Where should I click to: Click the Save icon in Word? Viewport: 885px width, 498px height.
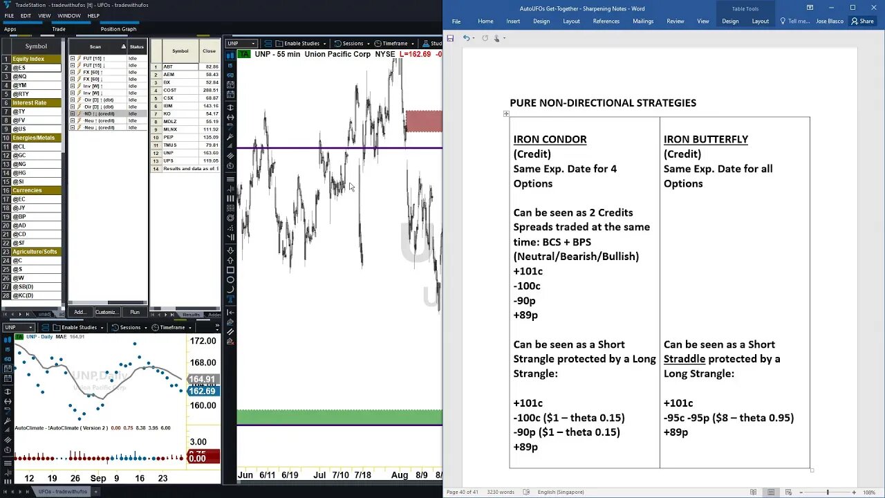click(450, 38)
